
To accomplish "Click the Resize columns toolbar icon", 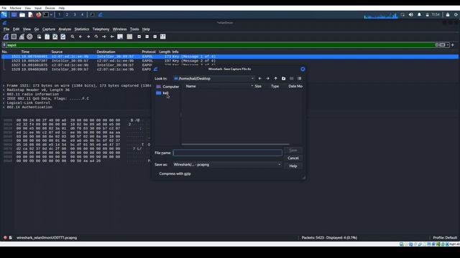I will [x=163, y=37].
